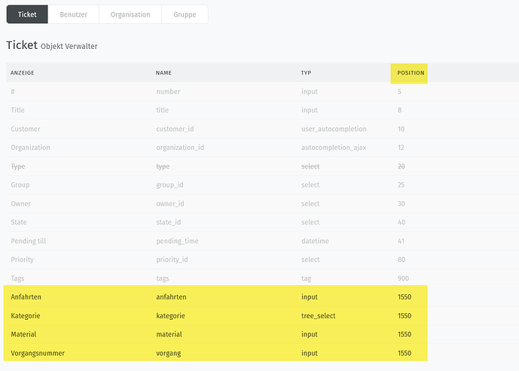This screenshot has width=519, height=371.
Task: Select the struck-through Type row
Action: pyautogui.click(x=262, y=166)
